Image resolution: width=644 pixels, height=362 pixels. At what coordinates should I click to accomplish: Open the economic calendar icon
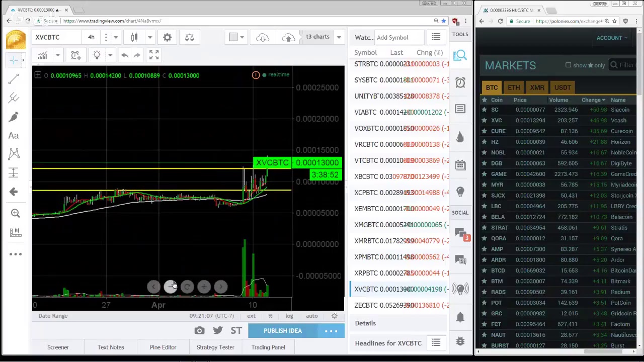pyautogui.click(x=460, y=164)
